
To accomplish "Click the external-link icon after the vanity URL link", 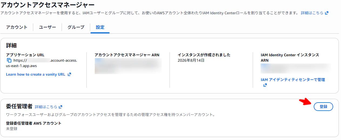I will (x=69, y=74).
